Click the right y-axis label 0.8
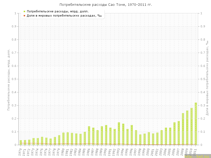Image resolution: width=211 pixels, height=158 pixels. 203,39
